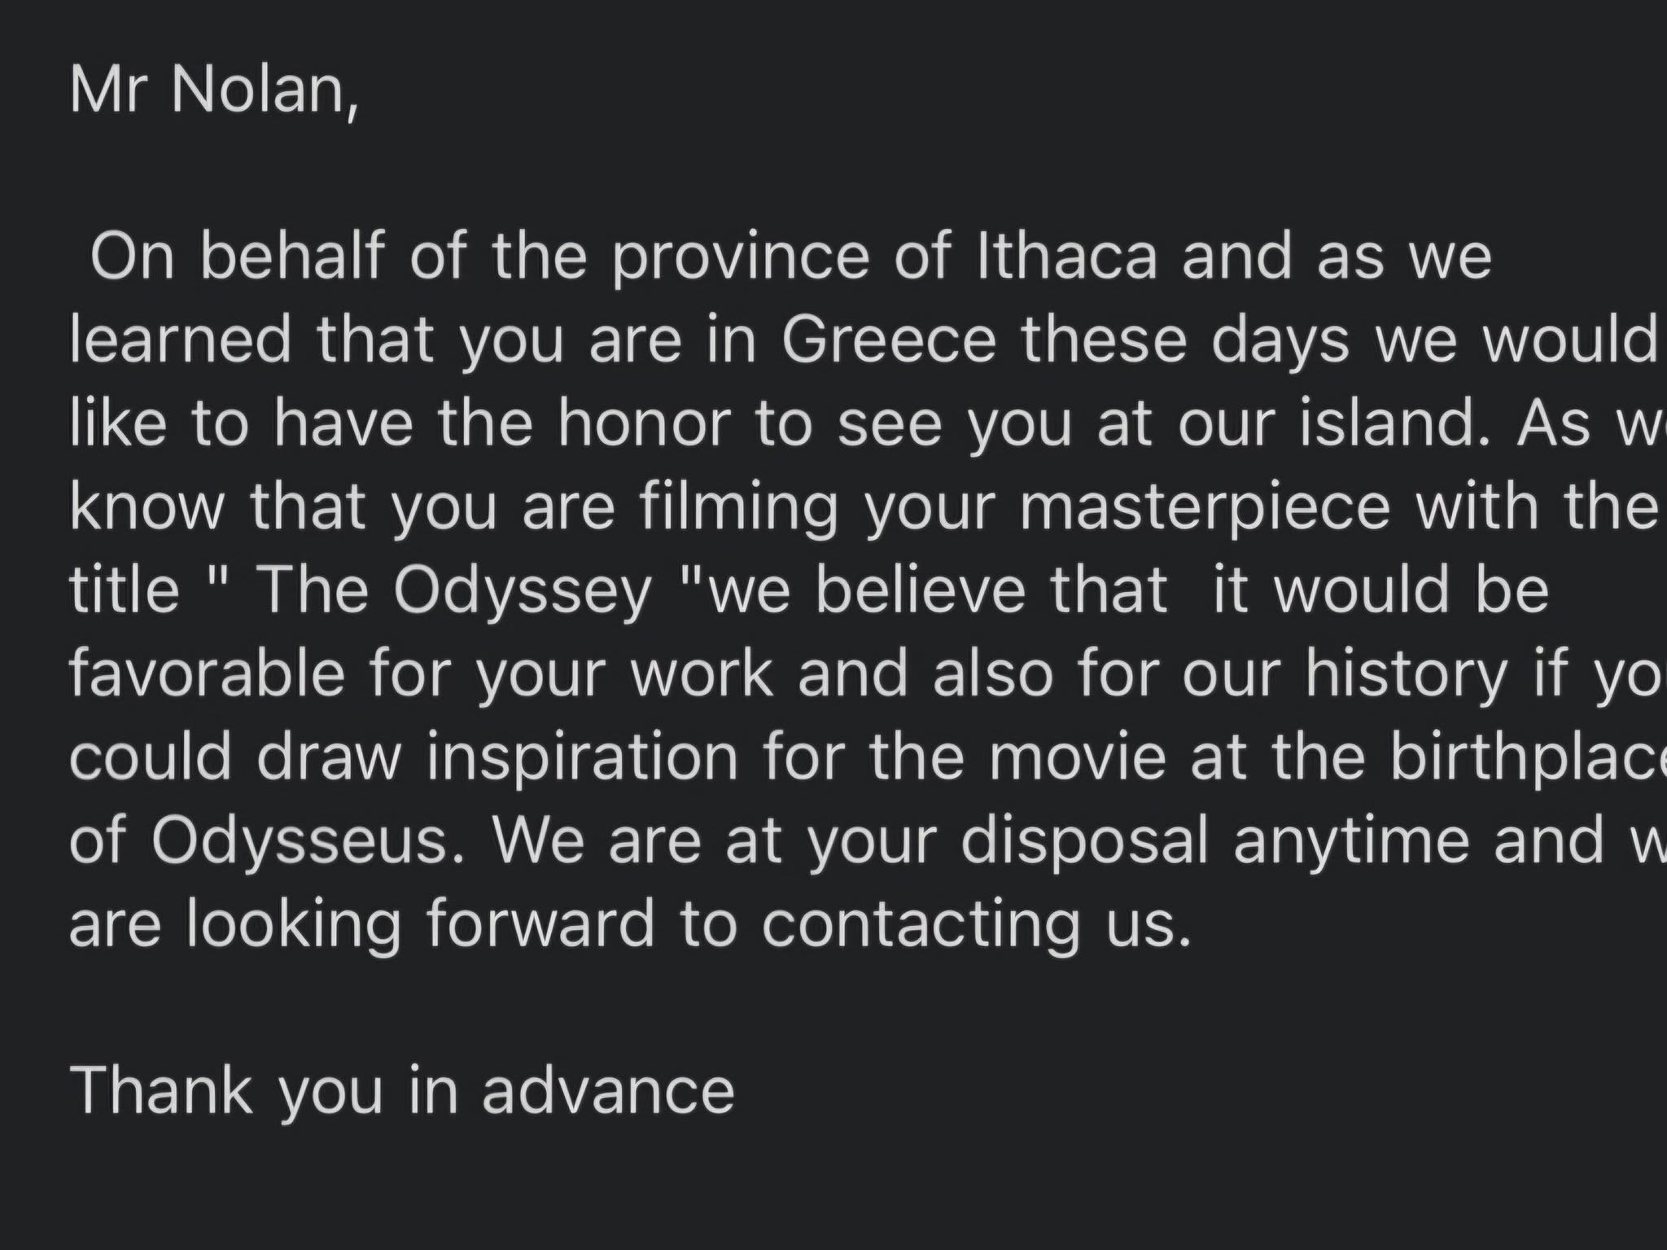
Task: Click the word 'masterpiece'
Action: pyautogui.click(x=1204, y=507)
